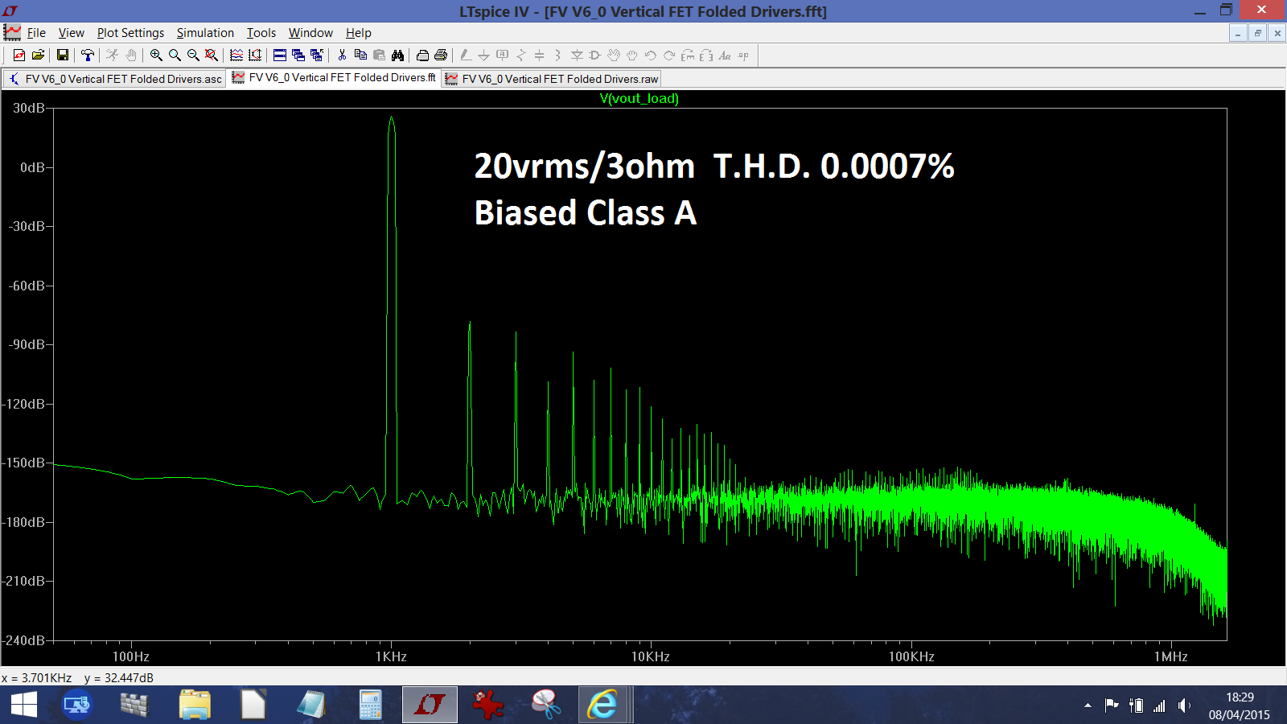Save using the floppy disk icon
Screen dimensions: 1287x724
(62, 55)
